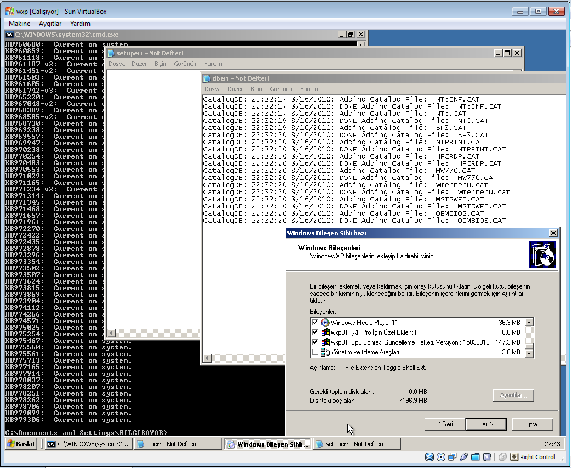Click the Yönetim ve İzleme Araçları icon
The image size is (571, 468).
coord(325,352)
